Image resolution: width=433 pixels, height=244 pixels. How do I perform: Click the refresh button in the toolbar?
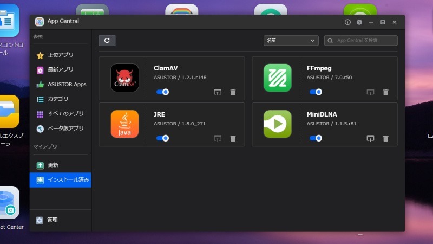coord(107,41)
